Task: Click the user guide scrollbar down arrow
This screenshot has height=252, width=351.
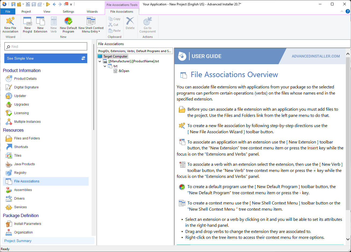Action: 348,239
